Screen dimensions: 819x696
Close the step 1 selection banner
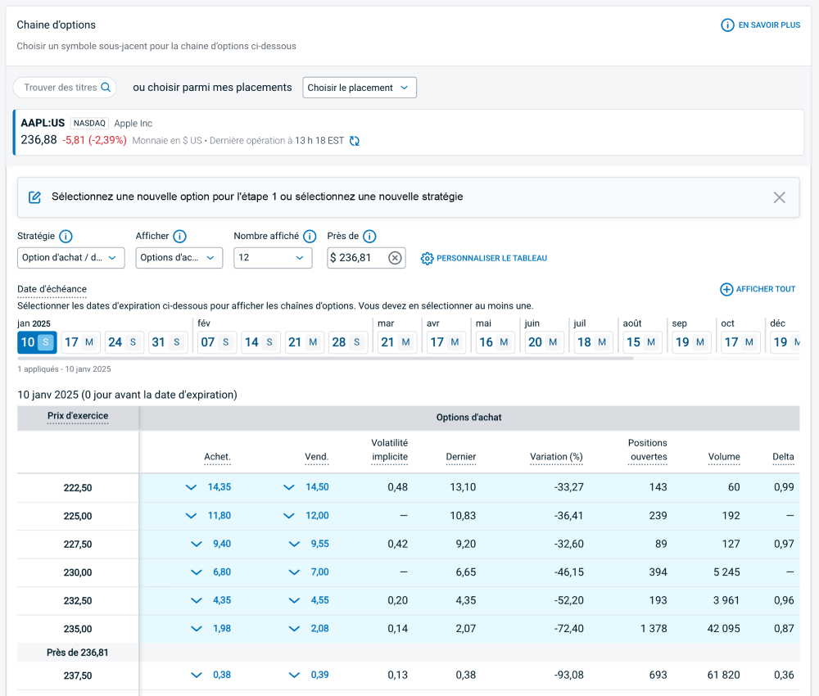click(779, 197)
